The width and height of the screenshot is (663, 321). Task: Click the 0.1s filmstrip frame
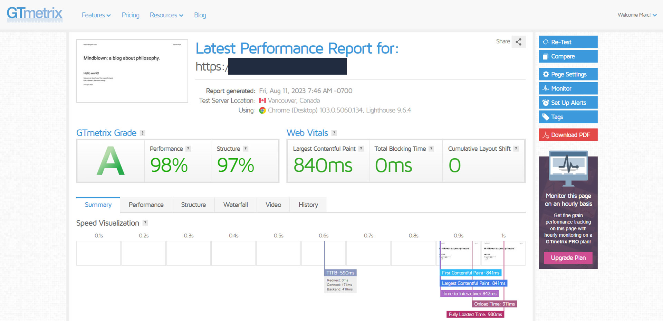(x=98, y=253)
